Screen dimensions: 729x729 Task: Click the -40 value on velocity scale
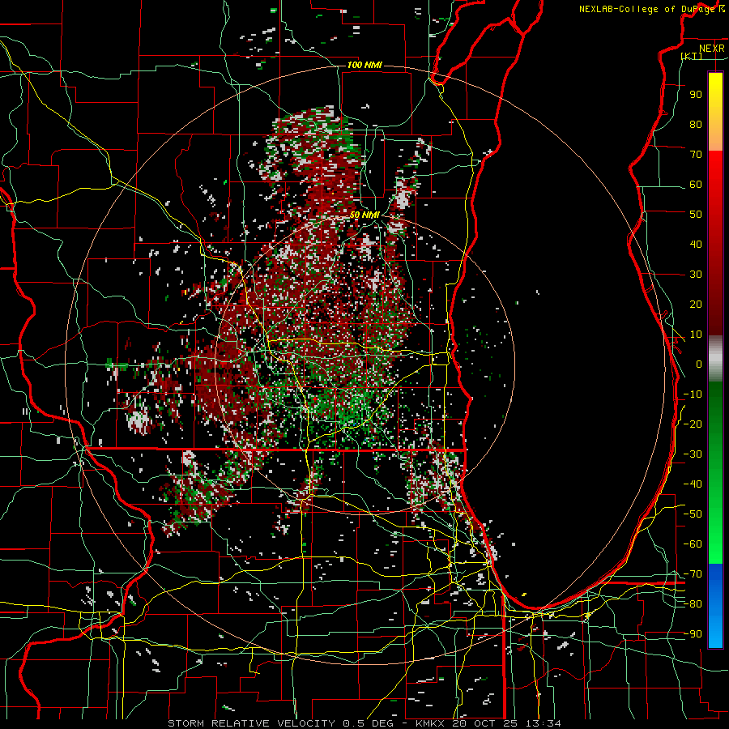[693, 484]
